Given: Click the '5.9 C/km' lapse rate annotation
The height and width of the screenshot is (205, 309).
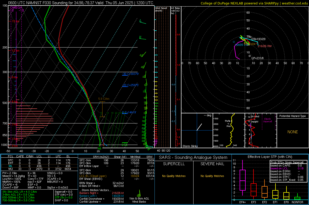Looking at the screenshot, I should pyautogui.click(x=104, y=99).
